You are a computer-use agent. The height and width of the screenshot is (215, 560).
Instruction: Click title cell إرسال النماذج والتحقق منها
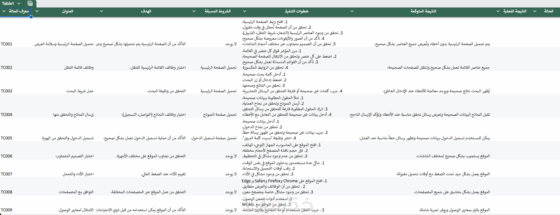coord(73,115)
